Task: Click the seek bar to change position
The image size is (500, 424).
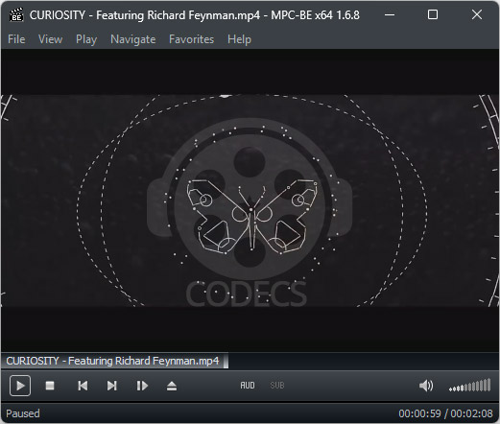Action: click(250, 361)
